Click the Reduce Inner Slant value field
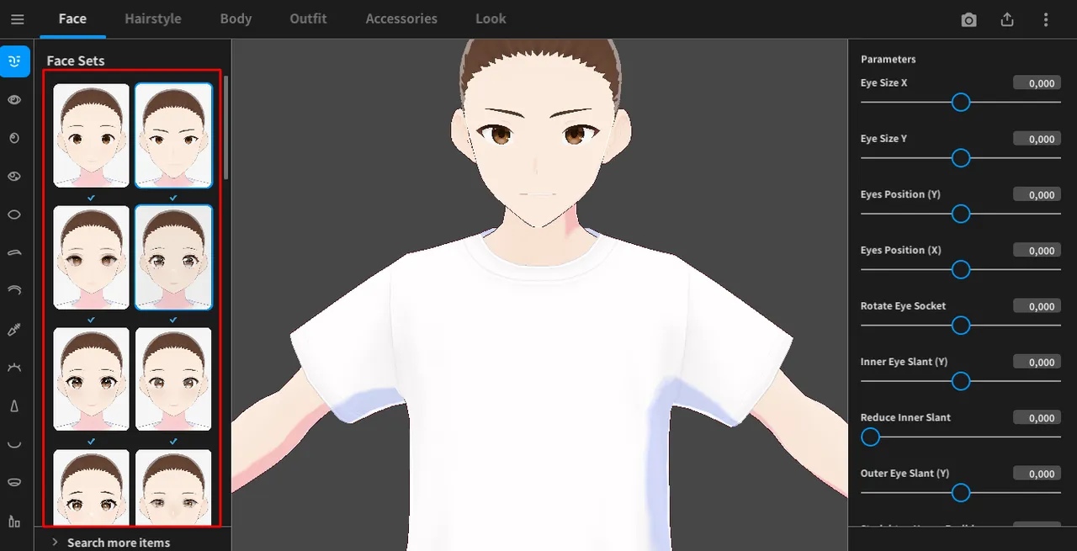Viewport: 1077px width, 551px height. [x=1037, y=418]
